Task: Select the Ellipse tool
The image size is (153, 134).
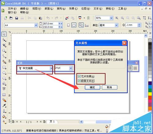Action: [4, 73]
